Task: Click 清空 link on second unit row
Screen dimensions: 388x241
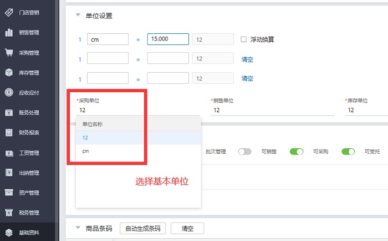Action: 247,59
